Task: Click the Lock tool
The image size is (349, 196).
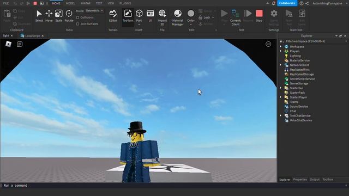Action: pos(204,17)
